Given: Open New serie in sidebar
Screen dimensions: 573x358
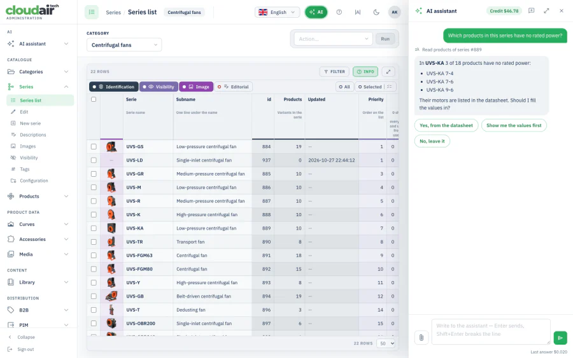Looking at the screenshot, I should pos(31,123).
